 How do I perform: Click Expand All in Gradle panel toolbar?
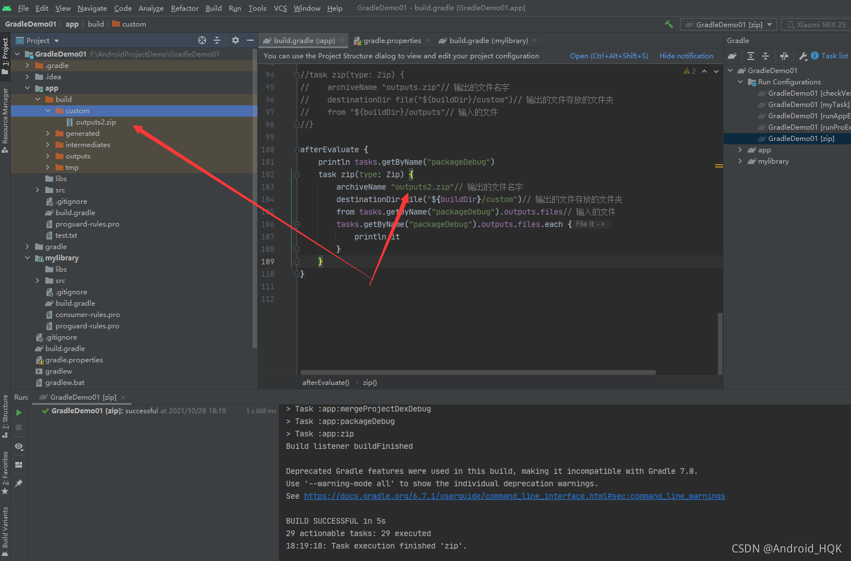pyautogui.click(x=751, y=56)
